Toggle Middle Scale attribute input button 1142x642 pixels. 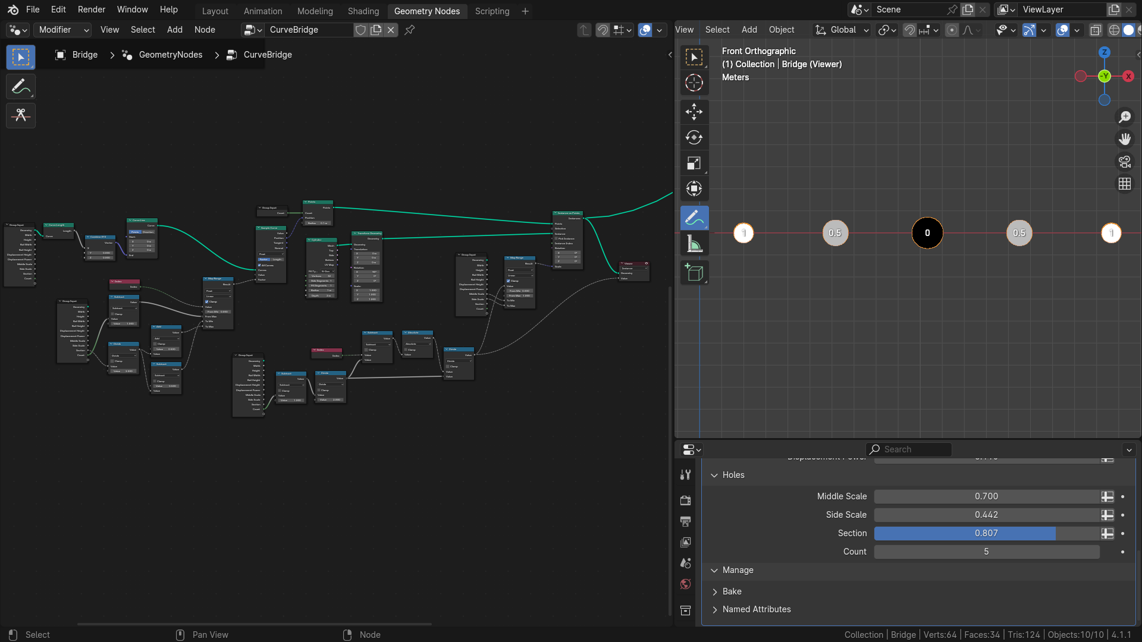[1107, 496]
